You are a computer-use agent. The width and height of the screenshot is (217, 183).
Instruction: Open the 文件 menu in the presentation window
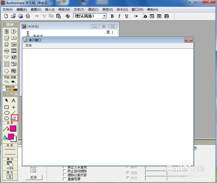pyautogui.click(x=28, y=46)
